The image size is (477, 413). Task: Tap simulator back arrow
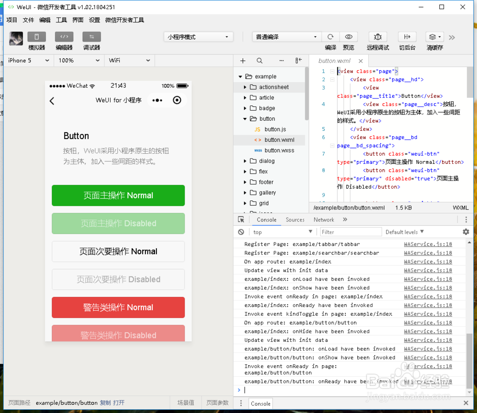[52, 101]
